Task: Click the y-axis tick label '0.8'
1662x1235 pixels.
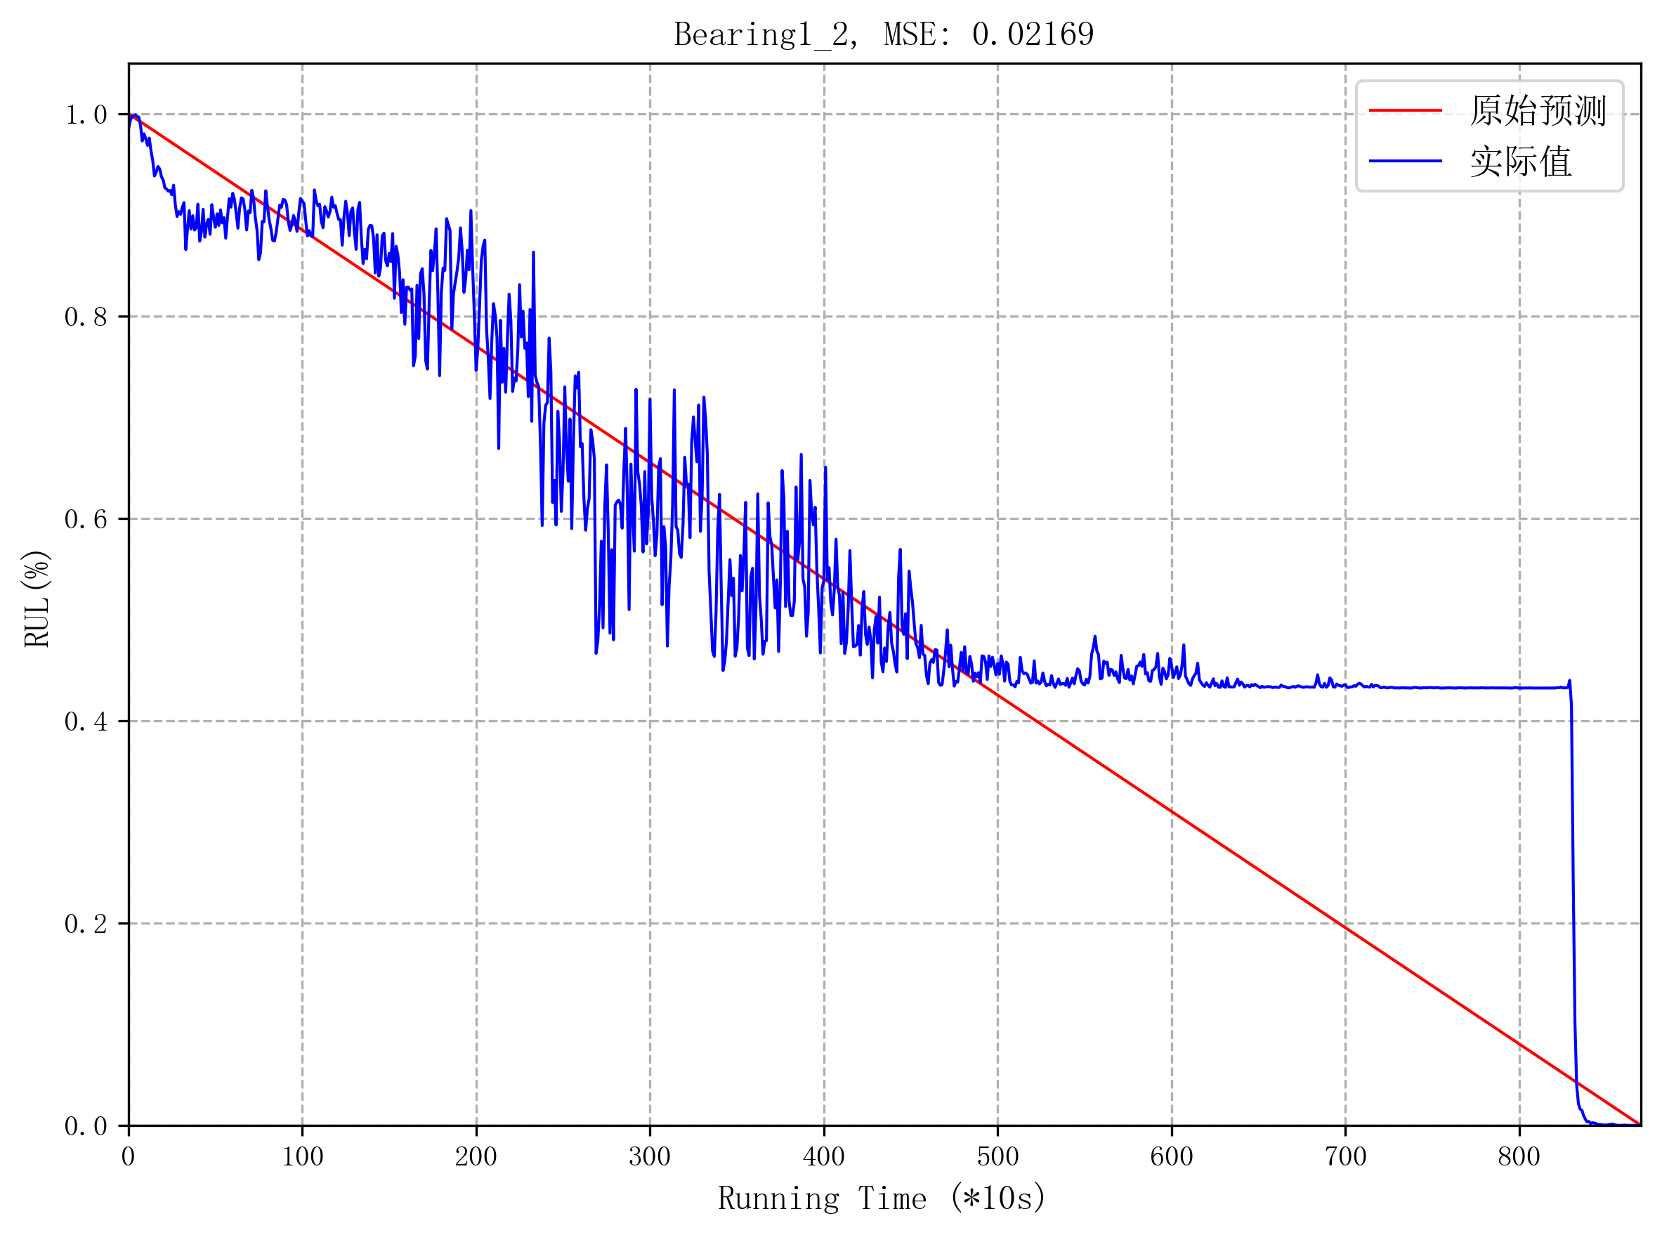Action: tap(86, 317)
